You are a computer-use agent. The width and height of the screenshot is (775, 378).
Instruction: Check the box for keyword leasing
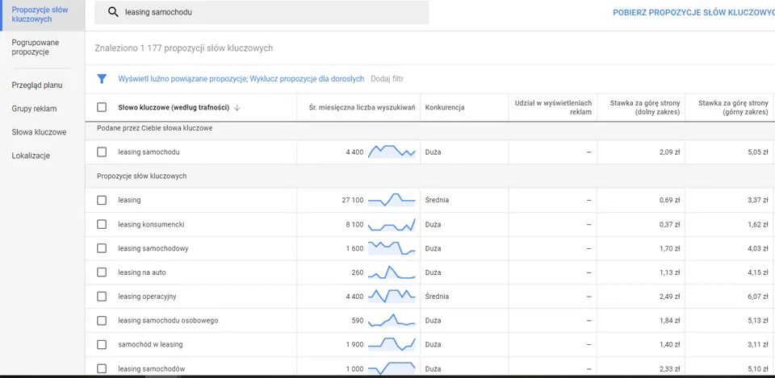click(x=102, y=200)
